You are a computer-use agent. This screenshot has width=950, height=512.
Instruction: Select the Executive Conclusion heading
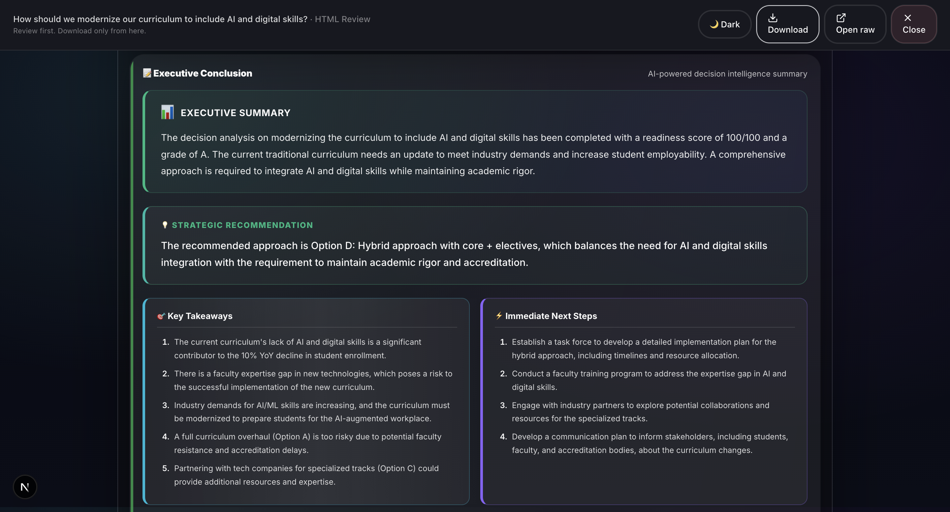click(203, 74)
